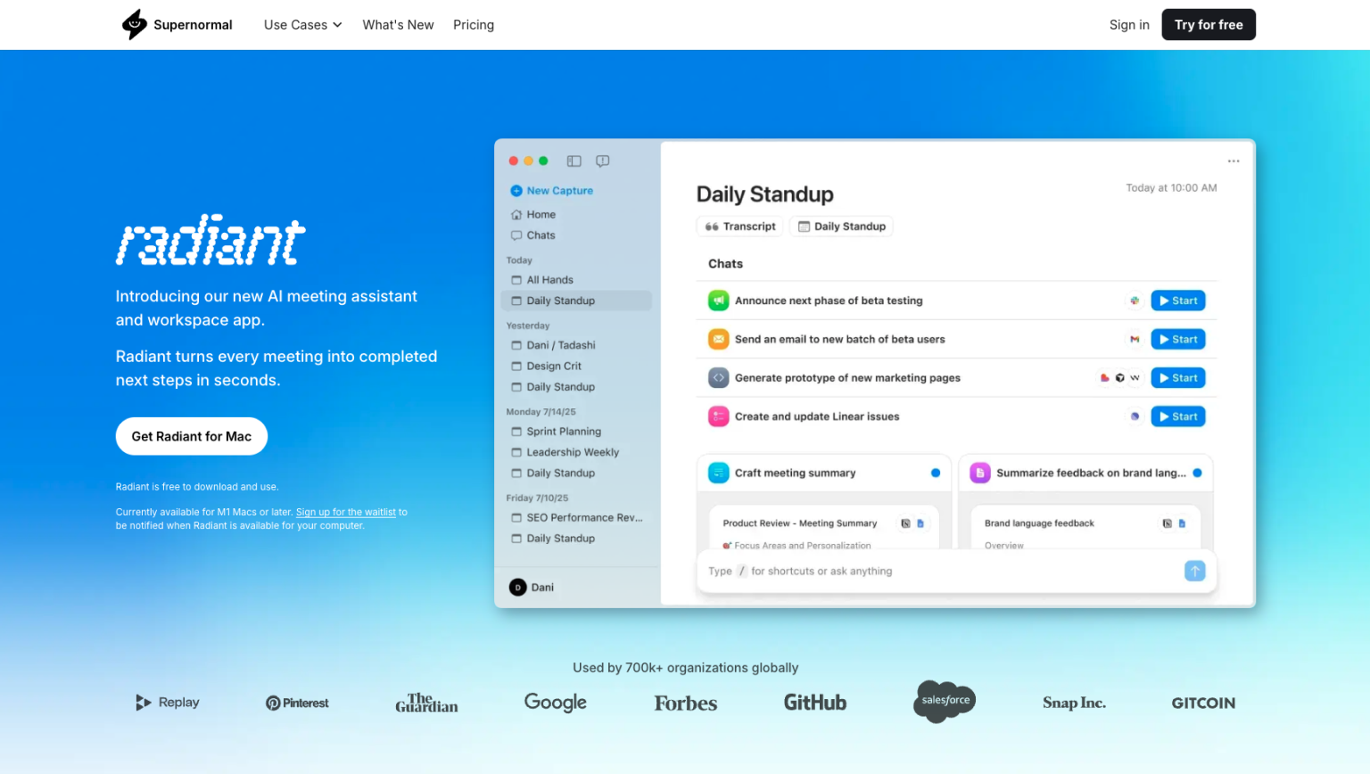Click the Dani user avatar
Image resolution: width=1370 pixels, height=774 pixels.
(518, 588)
